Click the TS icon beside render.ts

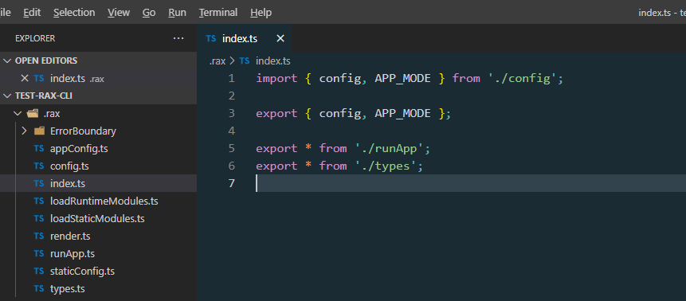point(39,236)
